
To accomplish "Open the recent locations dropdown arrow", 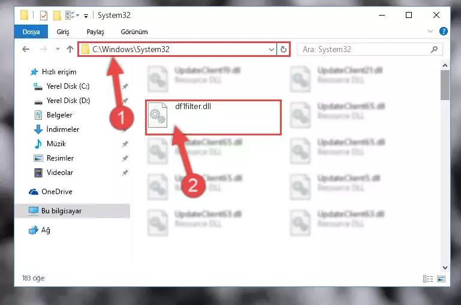I will (x=58, y=49).
